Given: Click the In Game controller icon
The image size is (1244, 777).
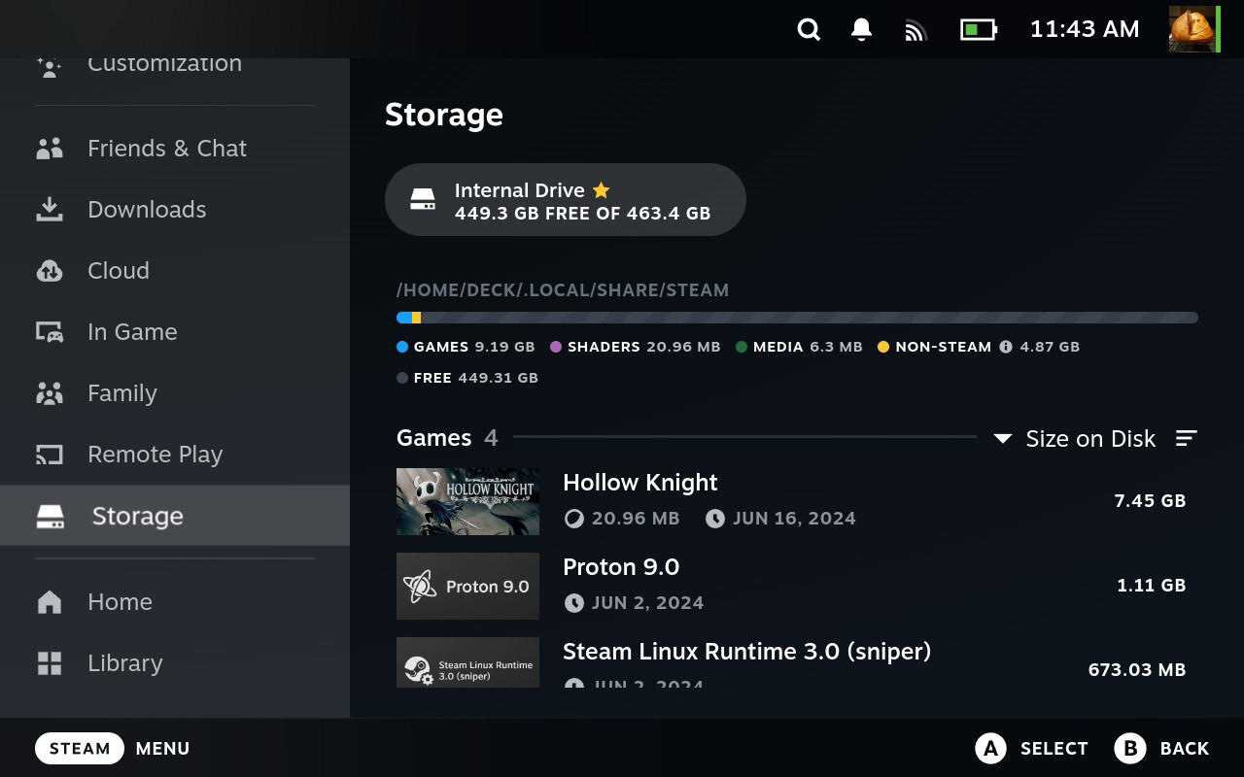Looking at the screenshot, I should point(50,332).
